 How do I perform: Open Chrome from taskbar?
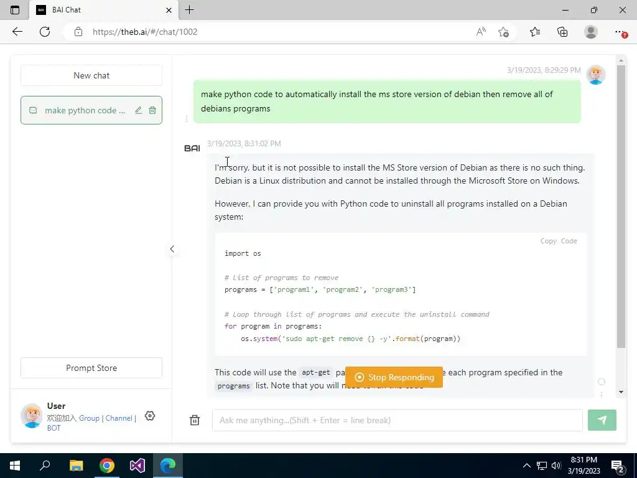coord(107,466)
